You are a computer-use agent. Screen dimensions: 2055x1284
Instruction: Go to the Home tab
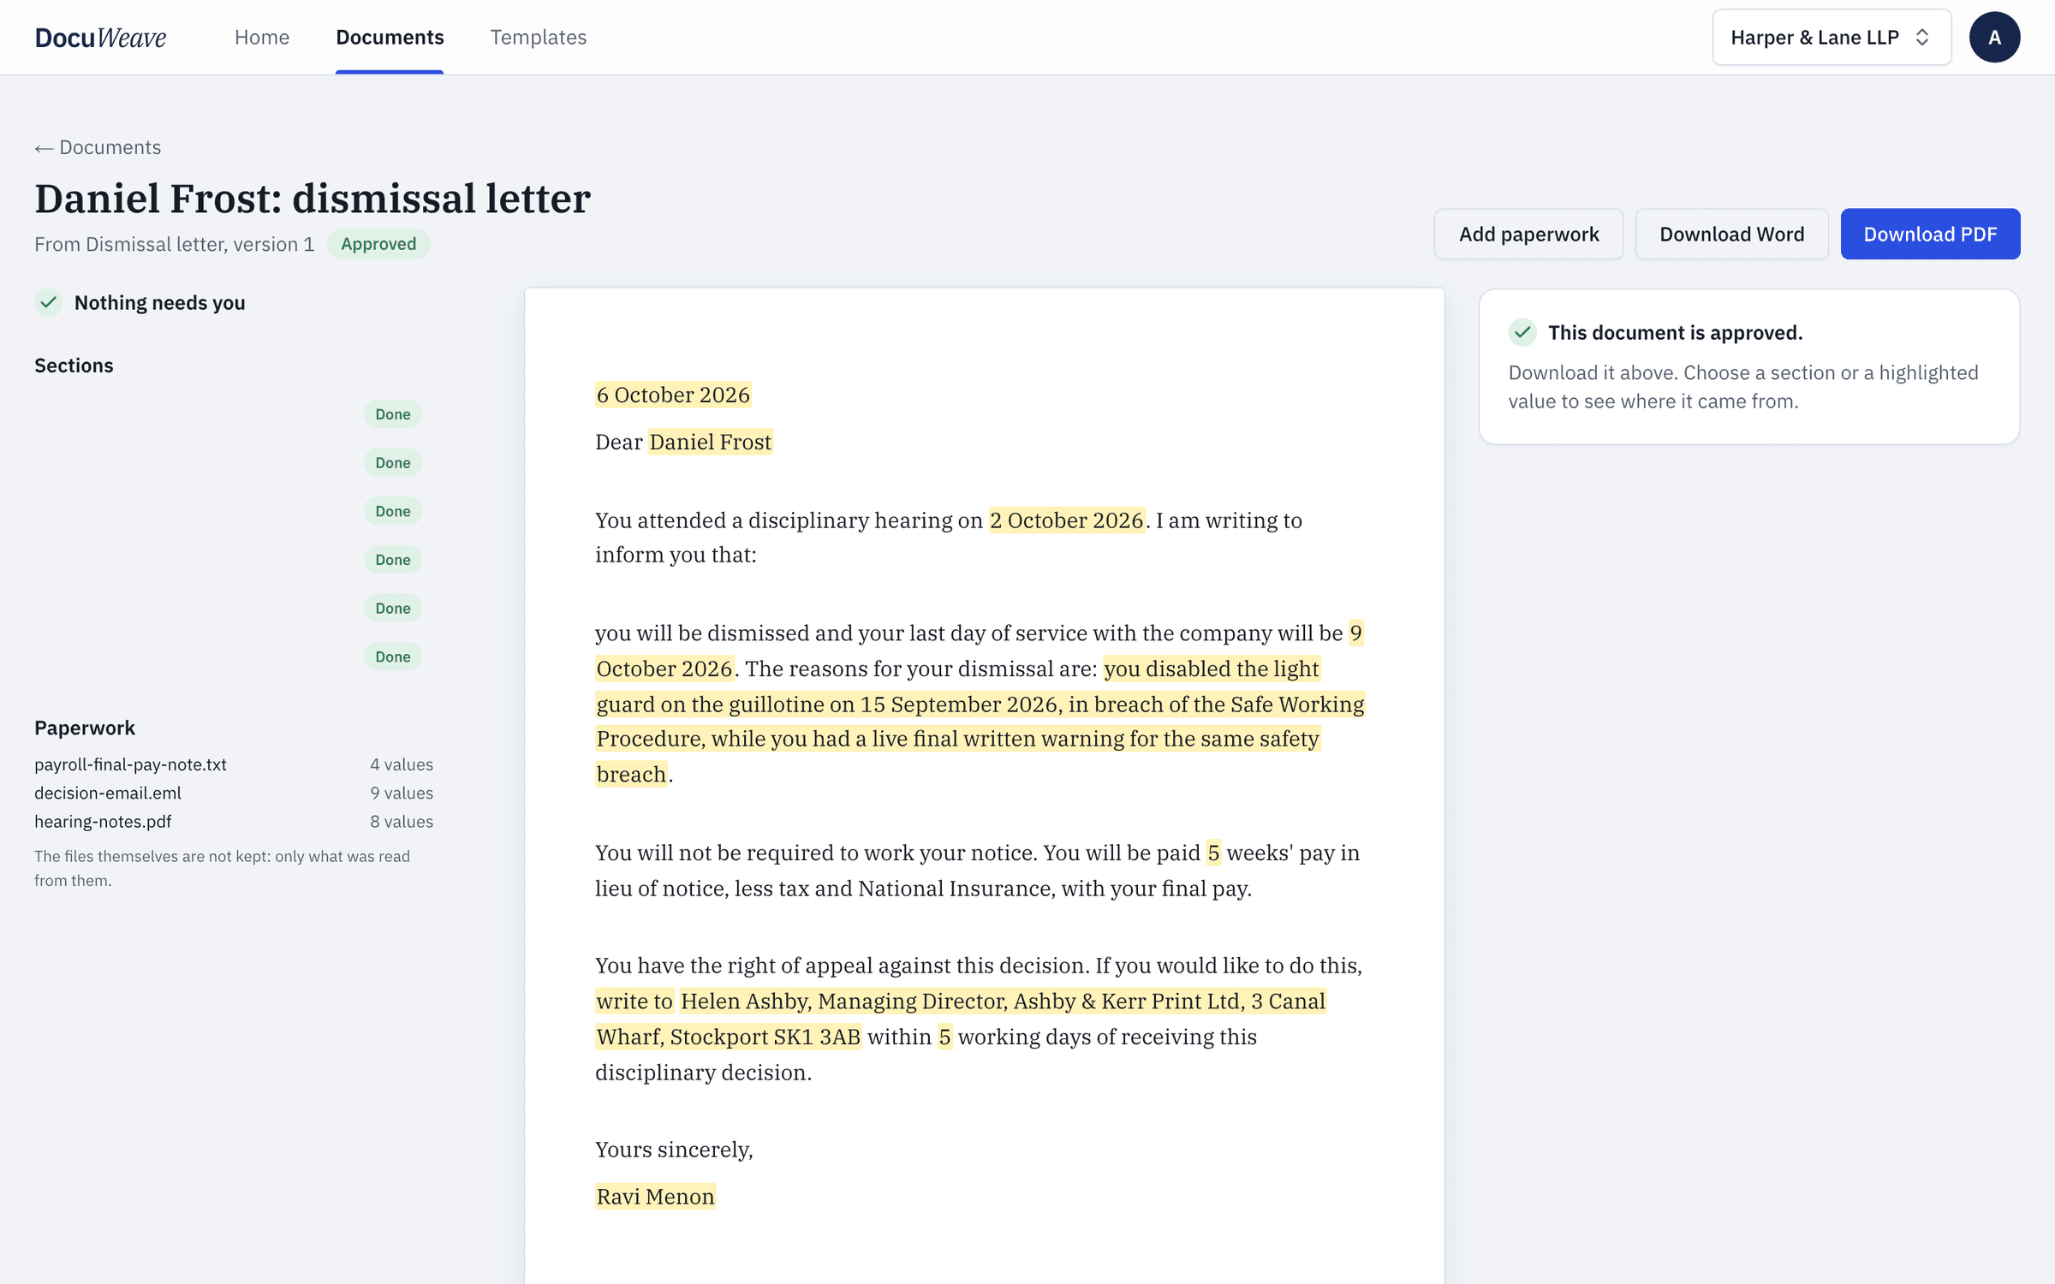(262, 38)
